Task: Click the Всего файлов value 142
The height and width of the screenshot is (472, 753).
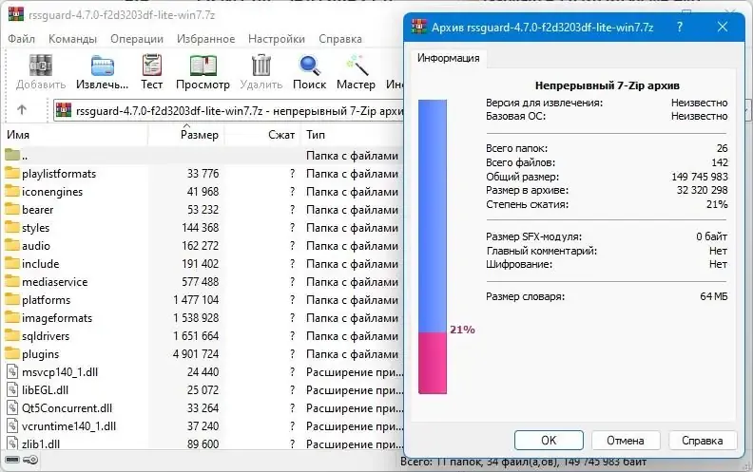Action: pos(720,162)
